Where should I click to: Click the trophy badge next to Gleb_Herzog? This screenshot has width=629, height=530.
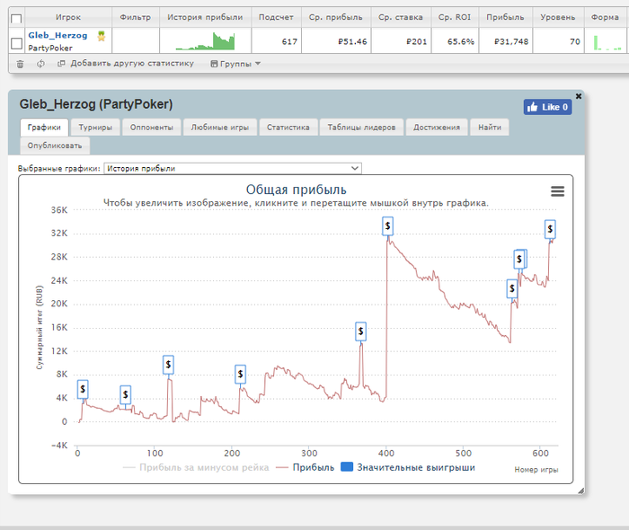click(102, 36)
